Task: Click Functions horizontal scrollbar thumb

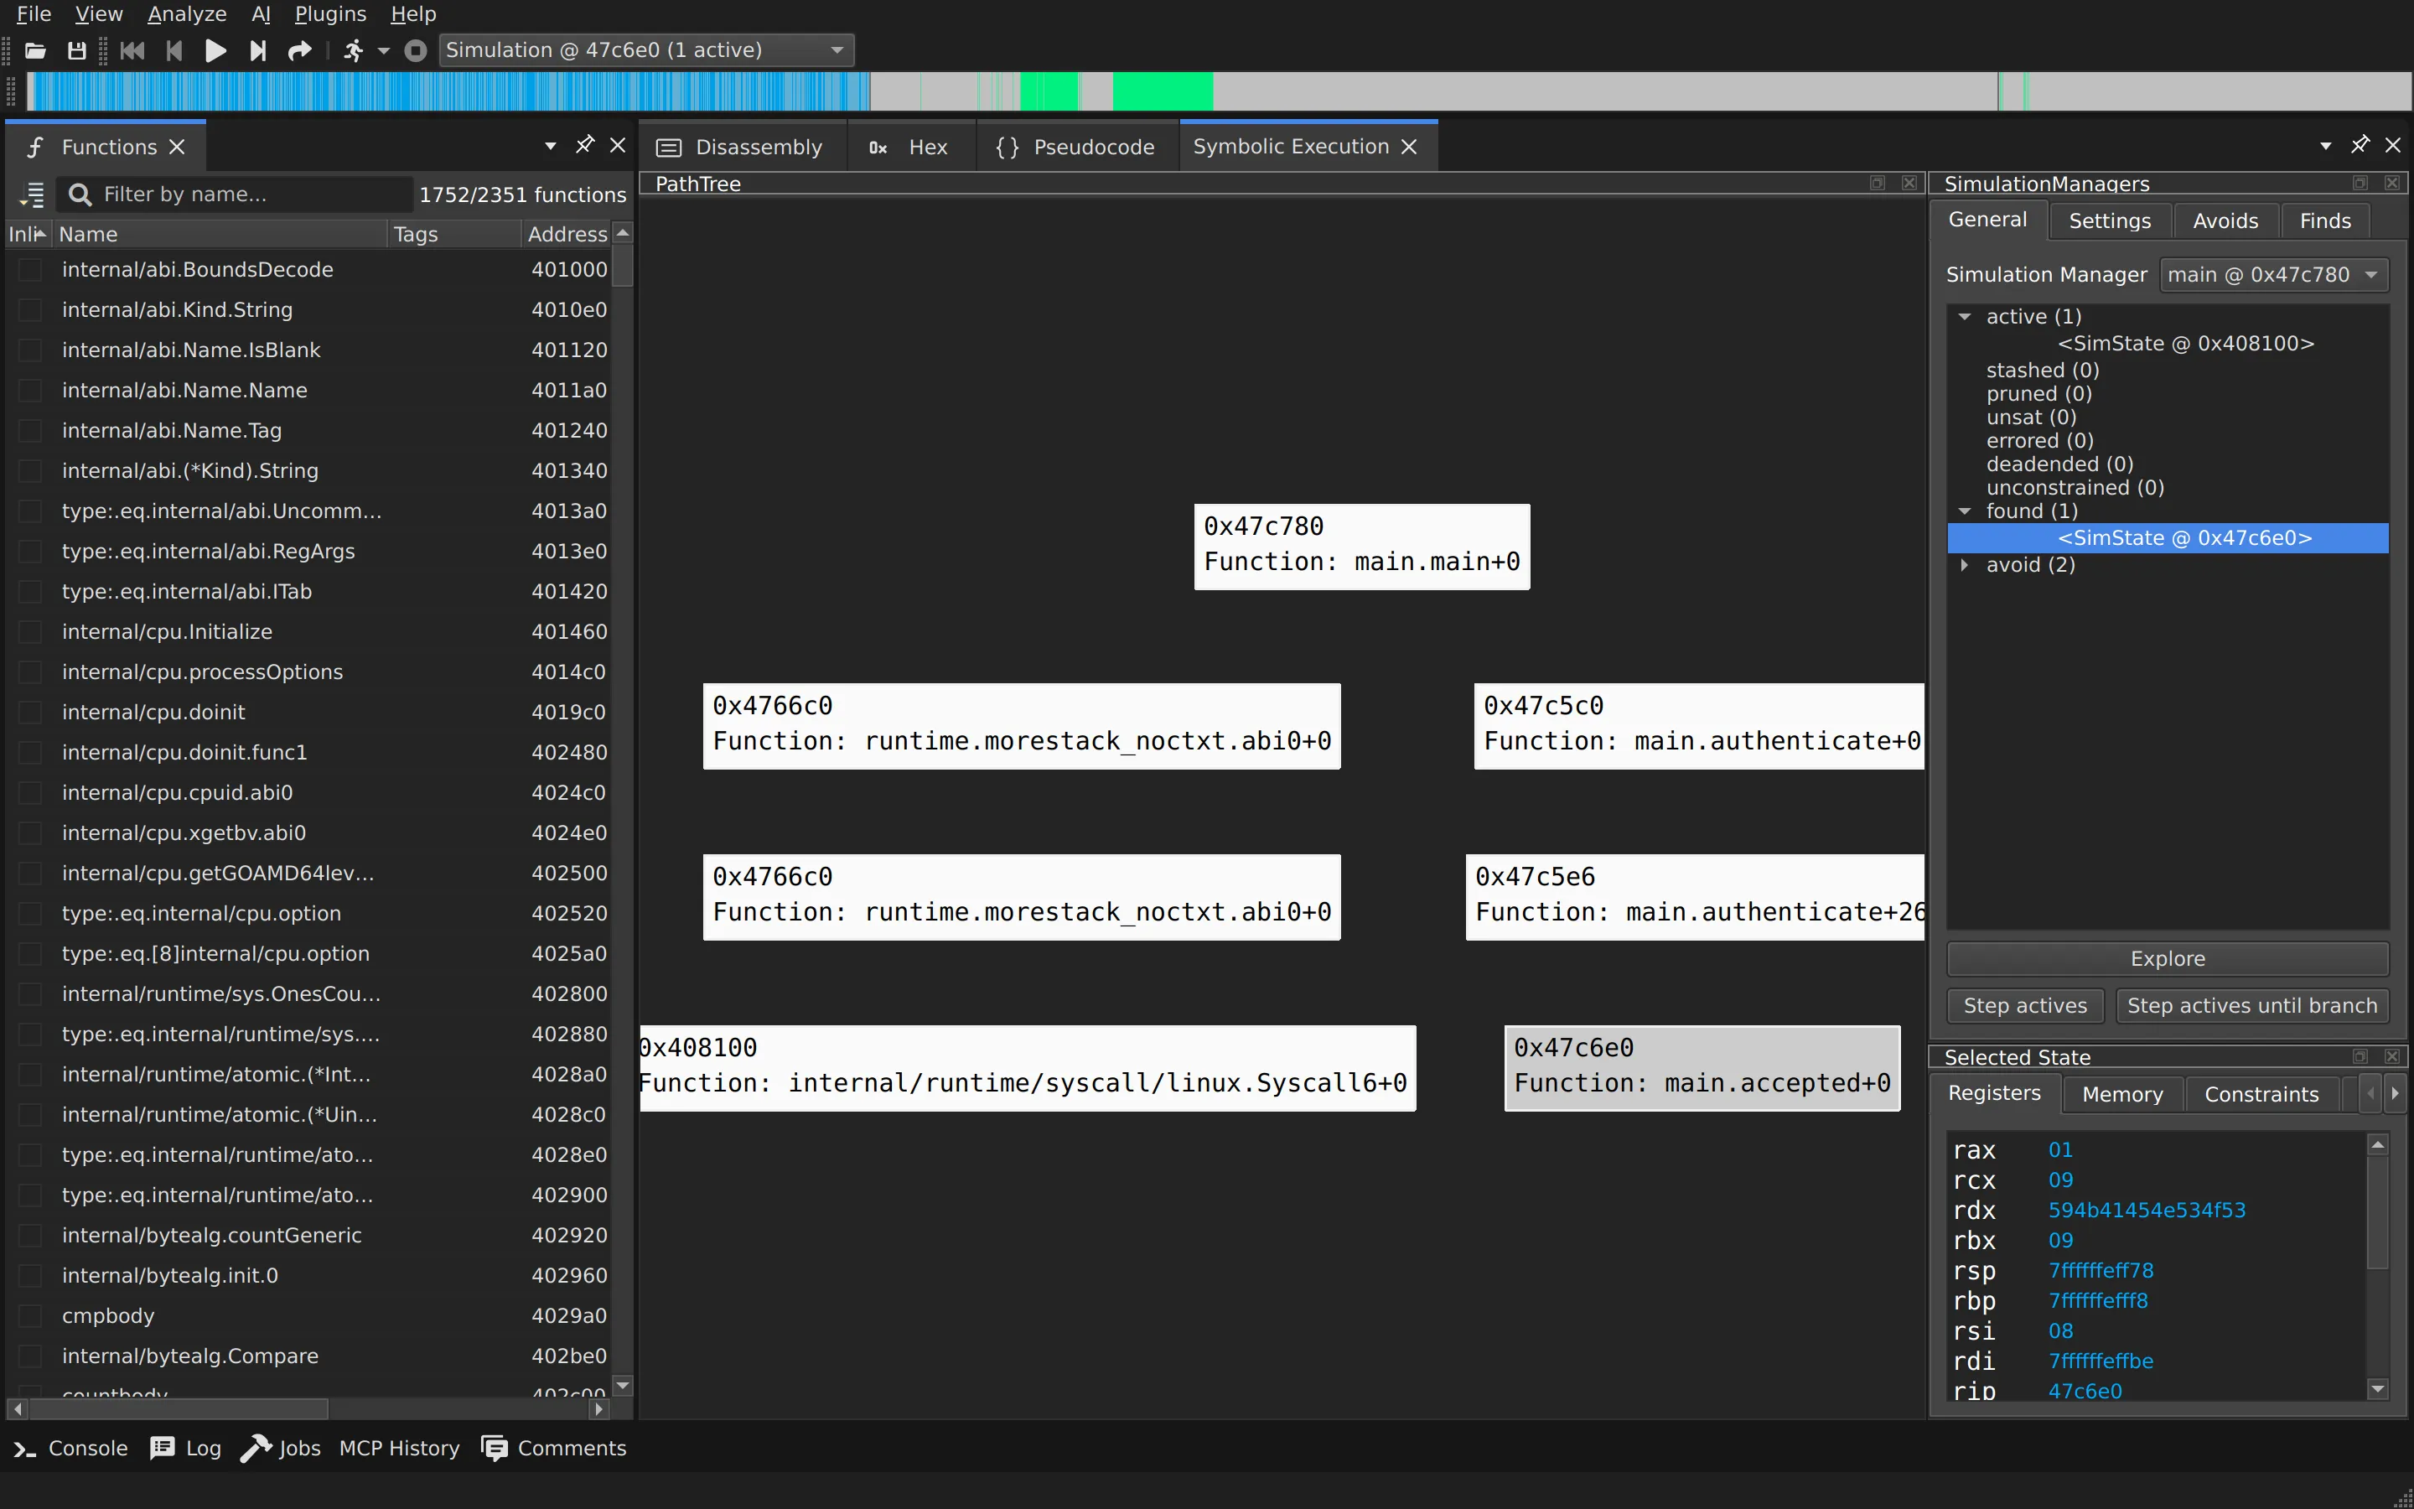Action: click(x=178, y=1408)
